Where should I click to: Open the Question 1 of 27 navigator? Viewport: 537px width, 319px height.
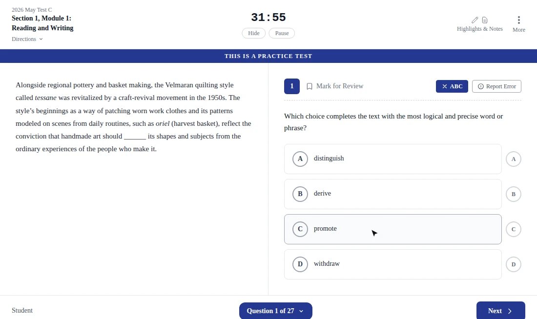click(x=275, y=311)
